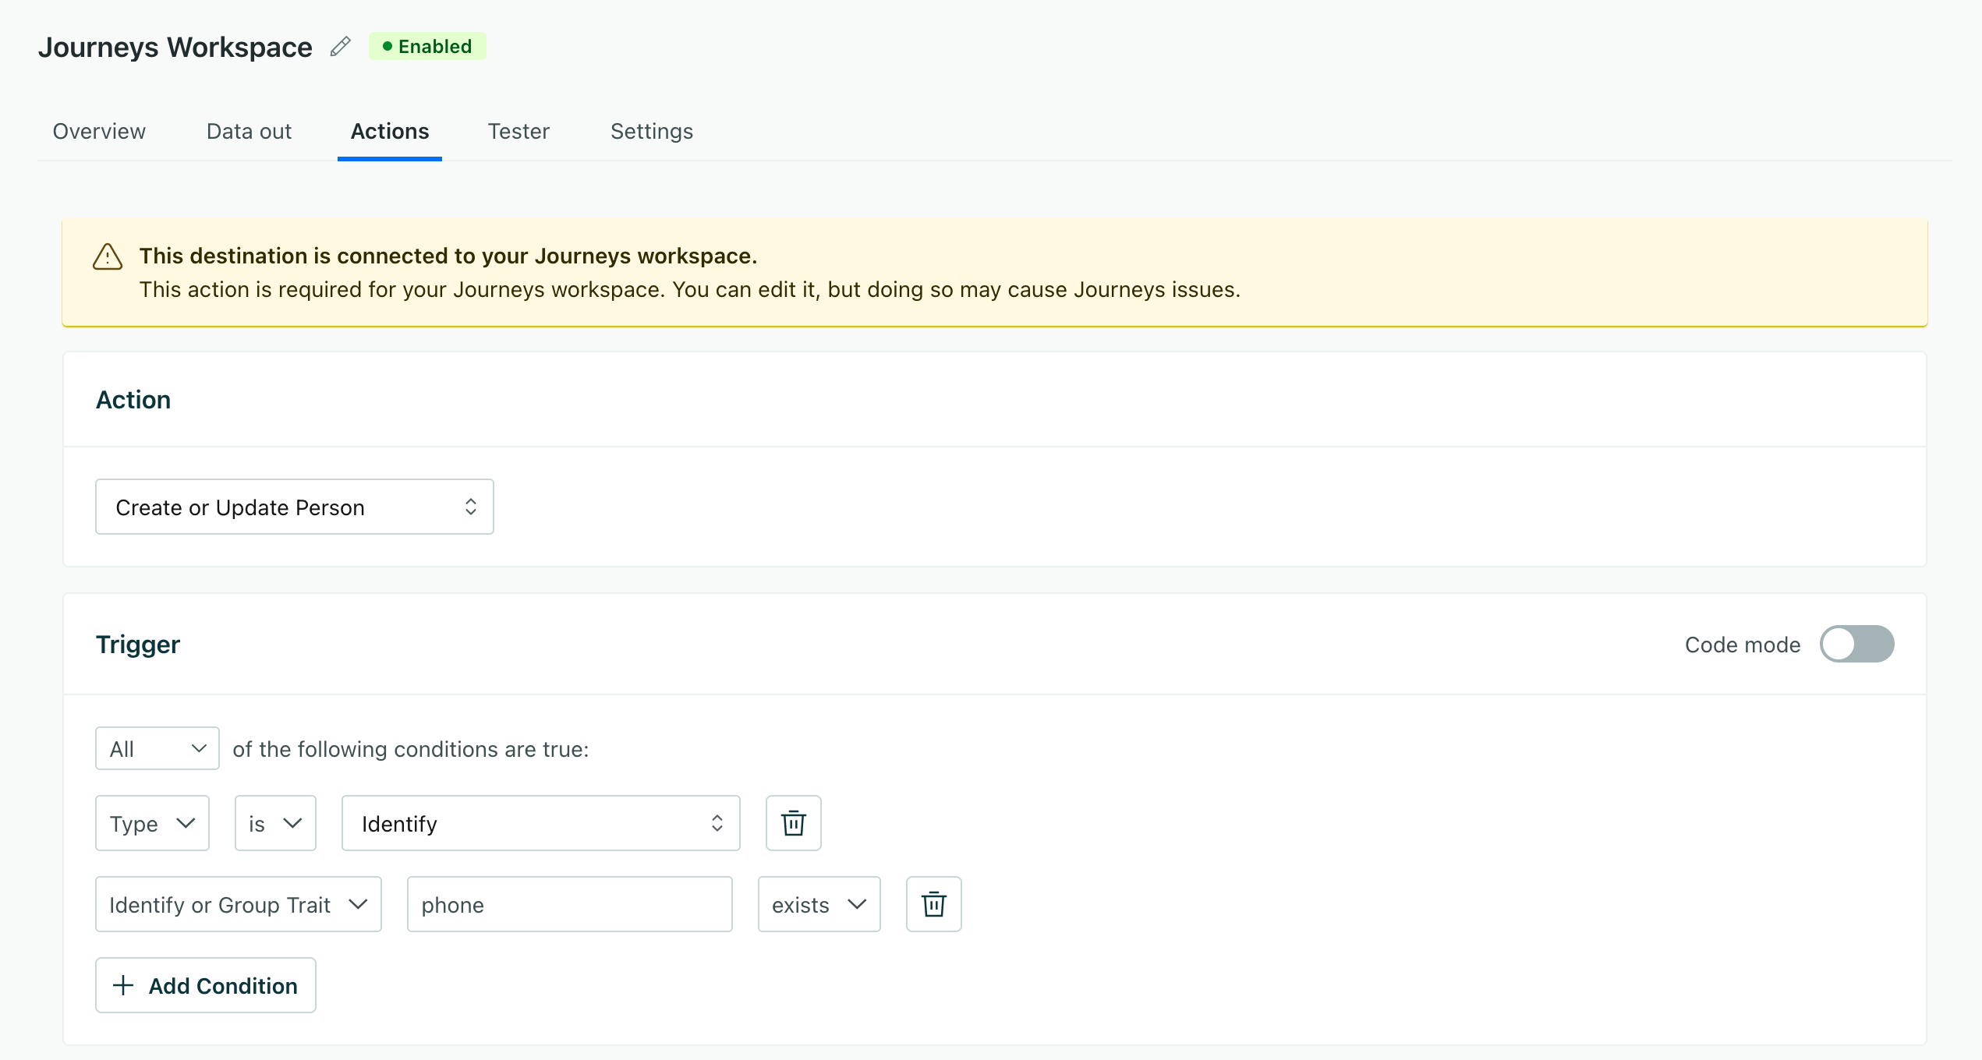Switch to the Tester tab

pyautogui.click(x=519, y=131)
